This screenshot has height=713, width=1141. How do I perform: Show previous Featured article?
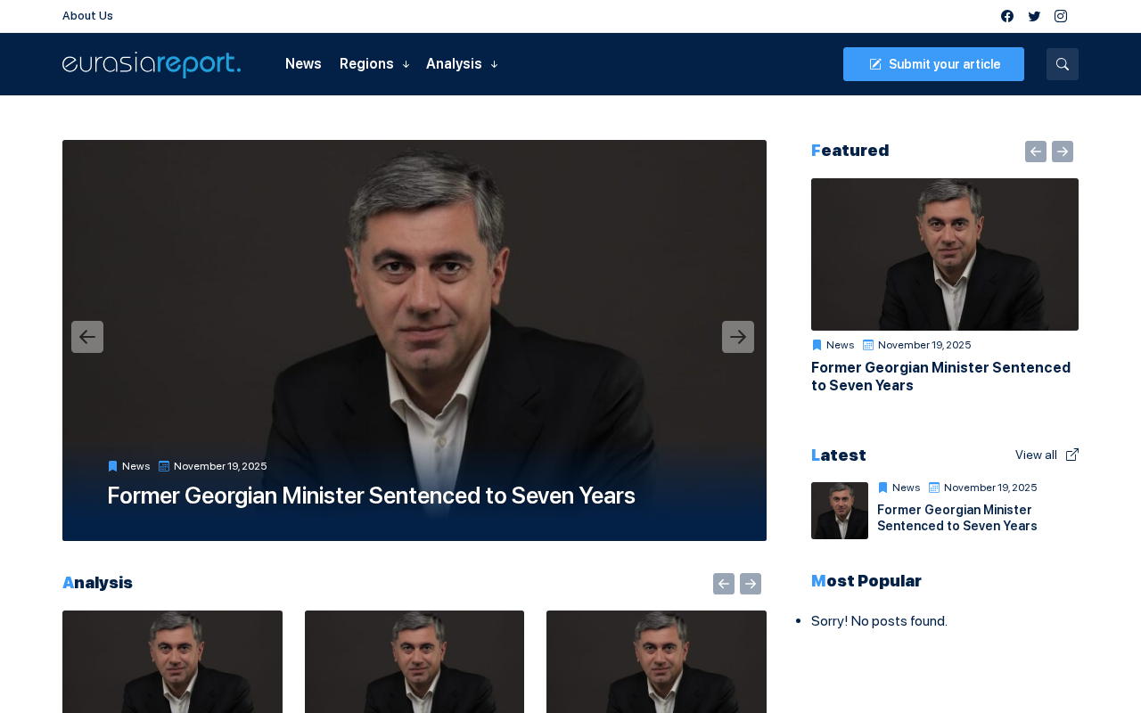pos(1036,152)
